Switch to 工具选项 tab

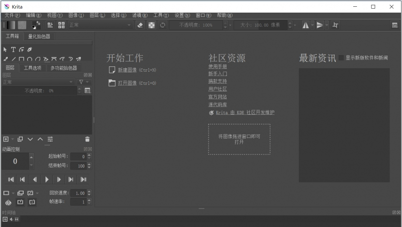click(x=32, y=68)
